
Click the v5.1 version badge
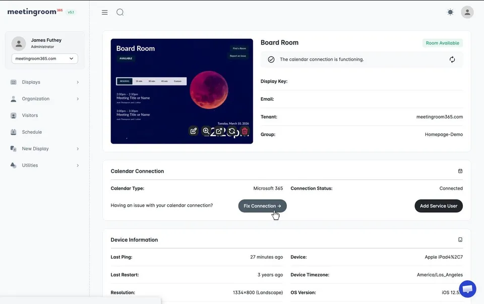(71, 12)
